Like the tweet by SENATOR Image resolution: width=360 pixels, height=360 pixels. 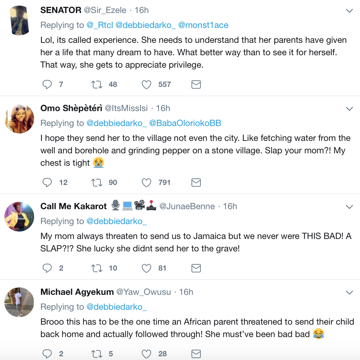pos(146,84)
